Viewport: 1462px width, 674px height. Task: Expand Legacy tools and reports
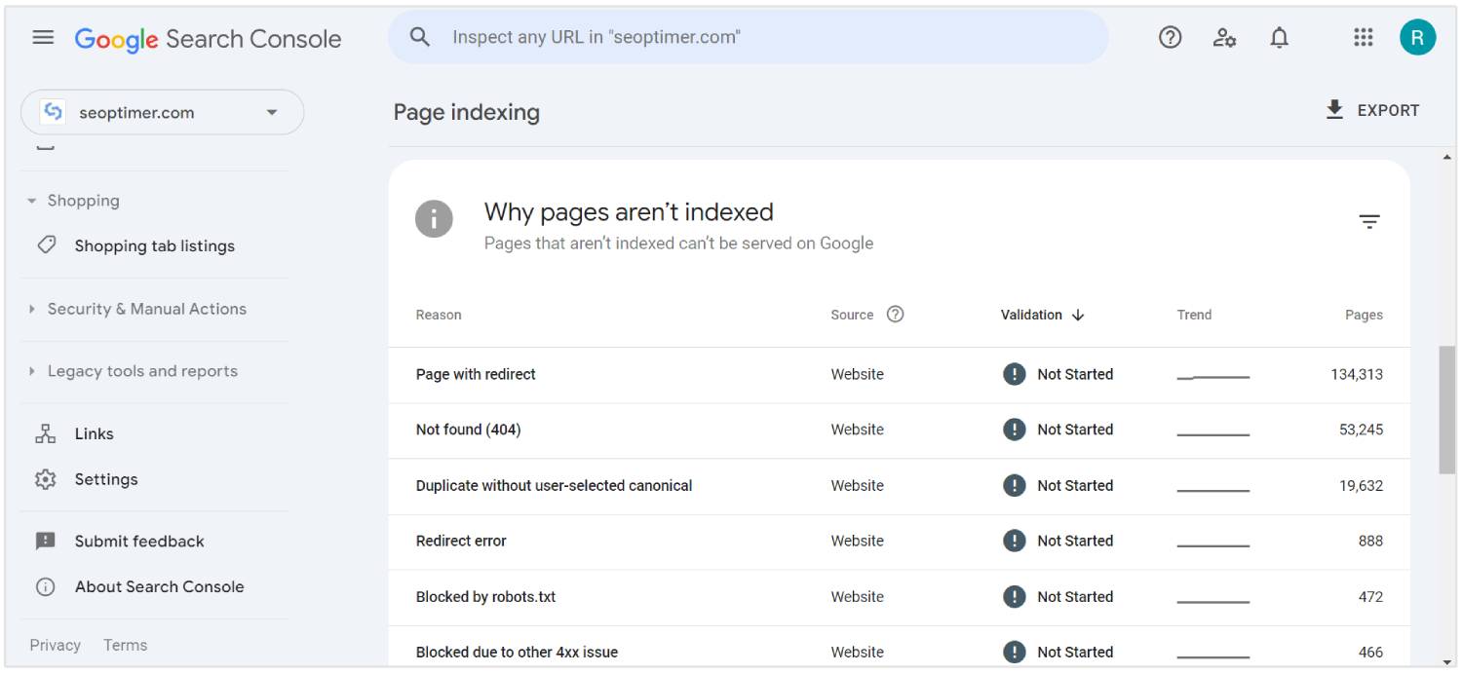32,371
